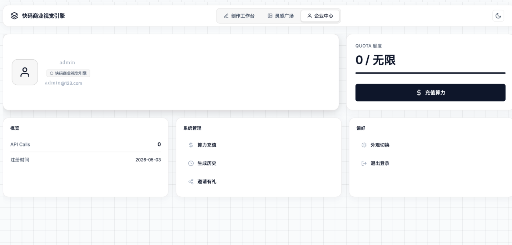Select the 企业中心 tab

tap(320, 16)
